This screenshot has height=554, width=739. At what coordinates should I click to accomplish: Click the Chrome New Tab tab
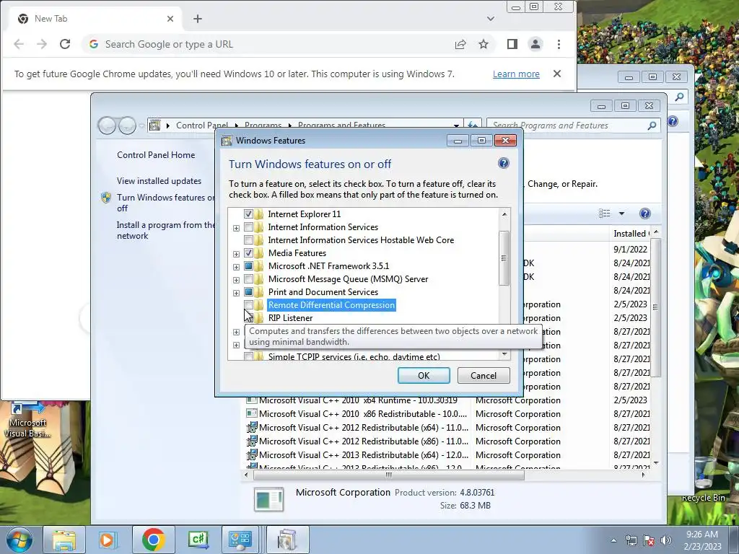click(x=95, y=19)
